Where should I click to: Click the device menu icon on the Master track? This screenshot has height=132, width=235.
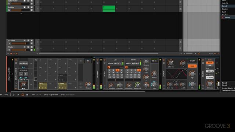[x=32, y=50]
